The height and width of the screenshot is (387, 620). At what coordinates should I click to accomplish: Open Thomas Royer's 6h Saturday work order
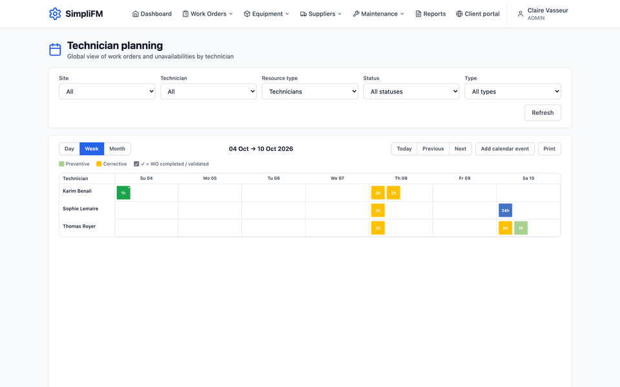pyautogui.click(x=505, y=228)
